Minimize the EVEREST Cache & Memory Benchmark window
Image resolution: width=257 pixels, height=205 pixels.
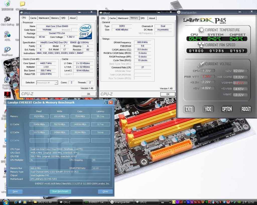tap(106, 103)
